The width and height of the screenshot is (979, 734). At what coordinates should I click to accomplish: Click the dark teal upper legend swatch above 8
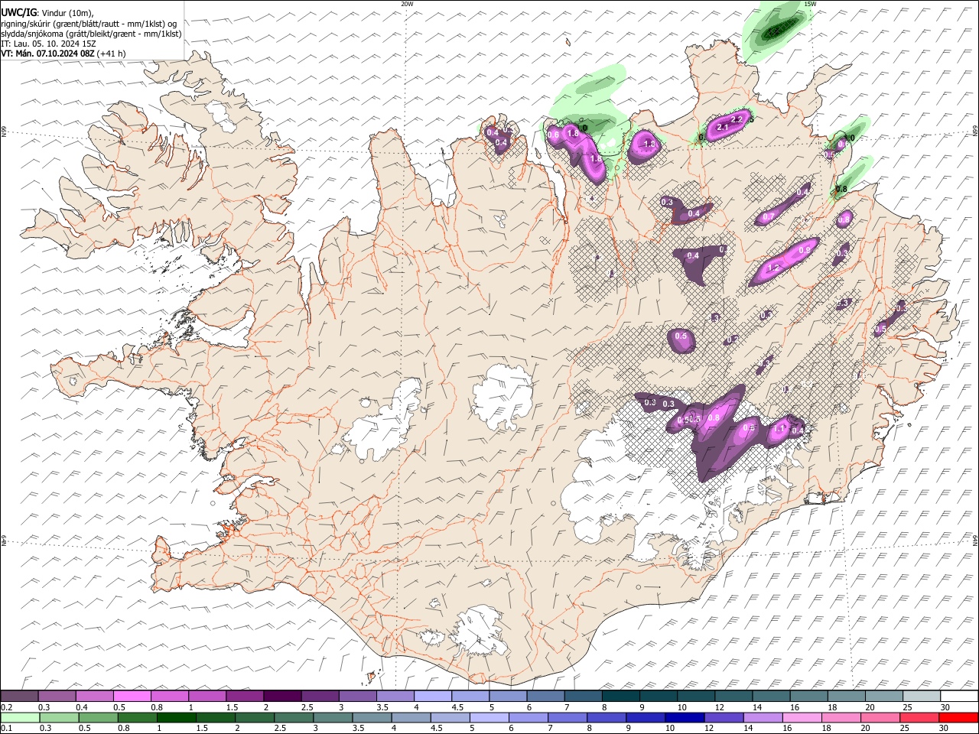(621, 696)
